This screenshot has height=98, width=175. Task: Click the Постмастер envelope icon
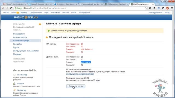click(14, 75)
